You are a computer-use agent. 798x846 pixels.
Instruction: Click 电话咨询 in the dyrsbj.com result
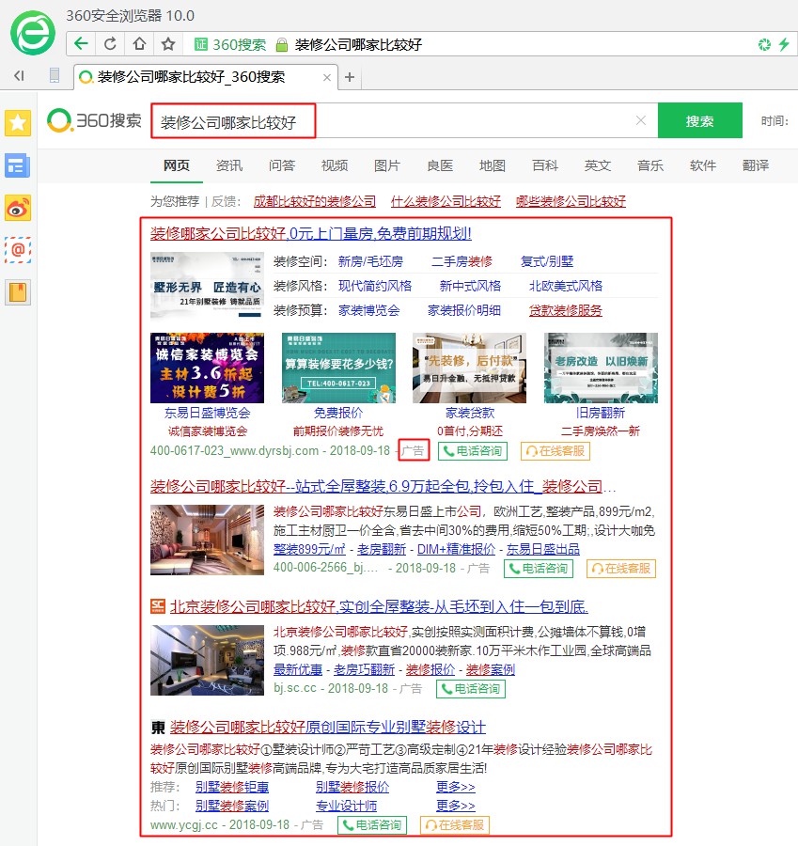[473, 451]
